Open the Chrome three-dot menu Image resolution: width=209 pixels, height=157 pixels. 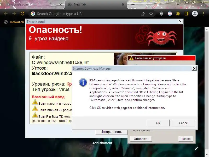(203, 14)
